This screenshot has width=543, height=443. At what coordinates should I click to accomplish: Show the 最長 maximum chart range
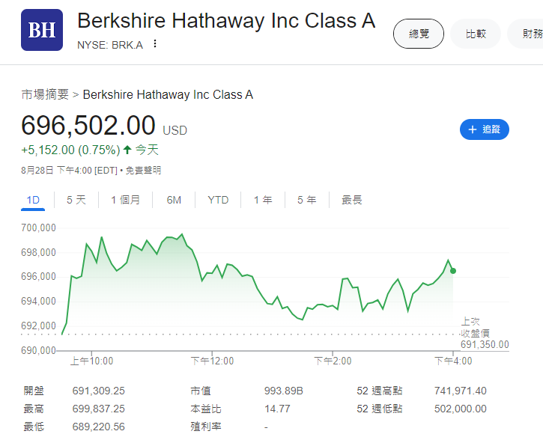pyautogui.click(x=352, y=200)
